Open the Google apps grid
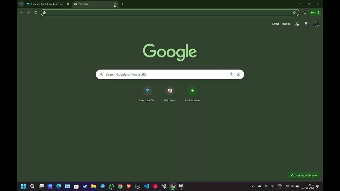Screen dimensions: 340x191 307,24
